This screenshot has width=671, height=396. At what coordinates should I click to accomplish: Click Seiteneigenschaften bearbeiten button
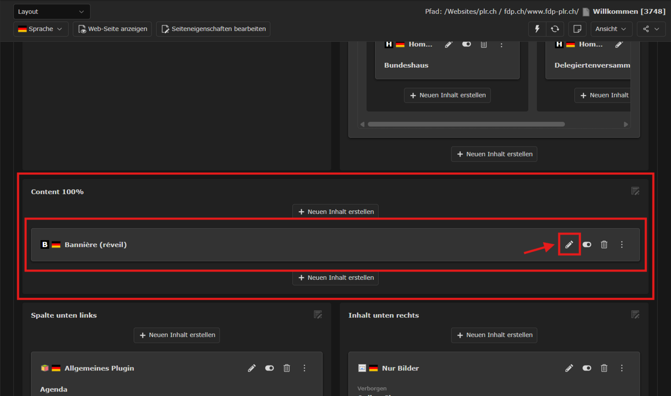(213, 29)
